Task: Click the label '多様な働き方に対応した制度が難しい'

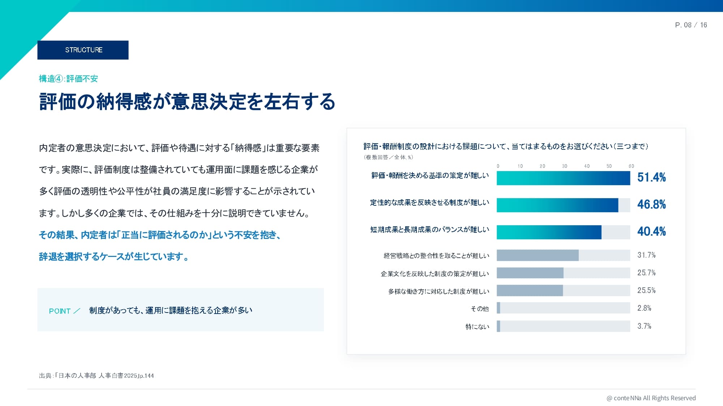Action: [438, 291]
